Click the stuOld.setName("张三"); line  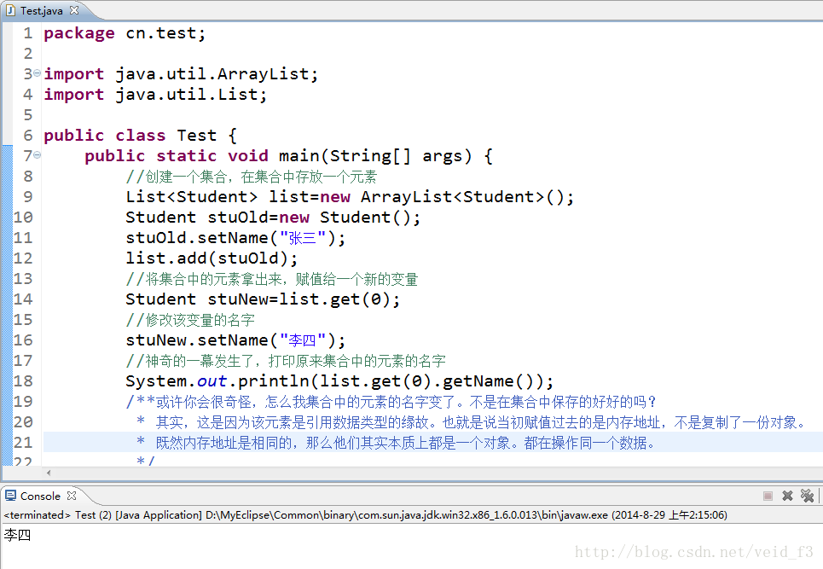point(235,238)
